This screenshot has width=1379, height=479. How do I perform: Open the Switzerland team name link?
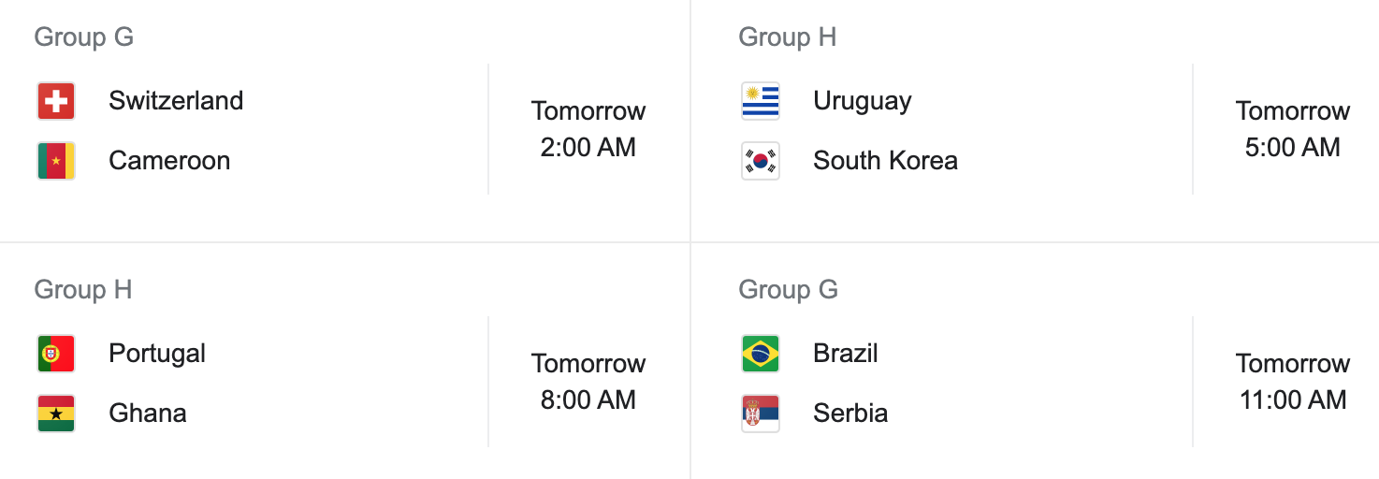pos(176,101)
